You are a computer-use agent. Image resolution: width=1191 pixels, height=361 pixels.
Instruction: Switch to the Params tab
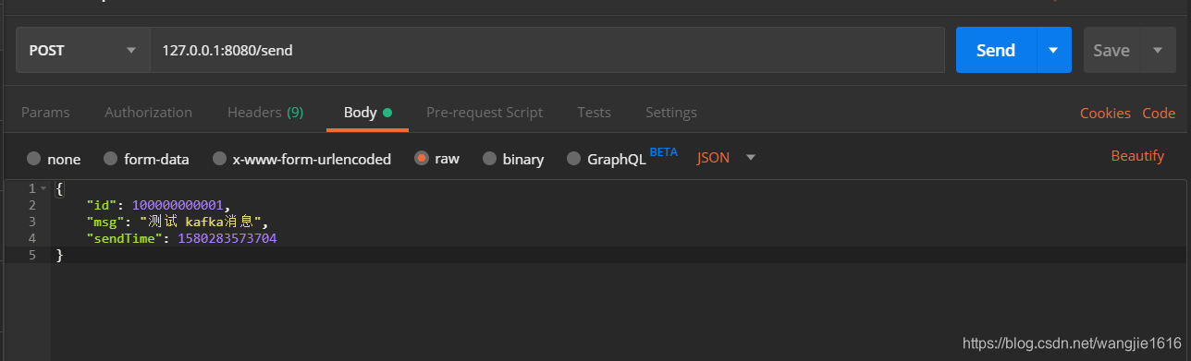pyautogui.click(x=45, y=113)
